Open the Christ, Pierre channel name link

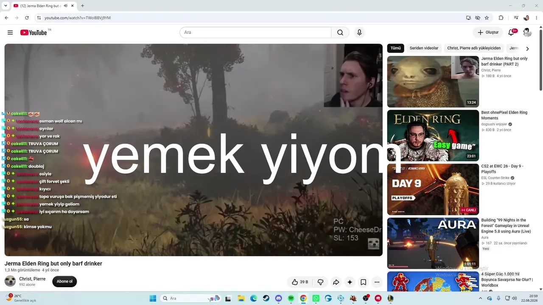[32, 279]
